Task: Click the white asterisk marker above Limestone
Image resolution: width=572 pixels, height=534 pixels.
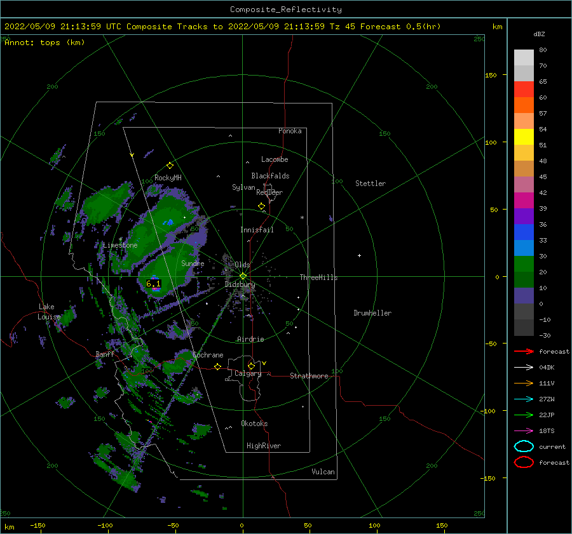Action: coord(121,239)
